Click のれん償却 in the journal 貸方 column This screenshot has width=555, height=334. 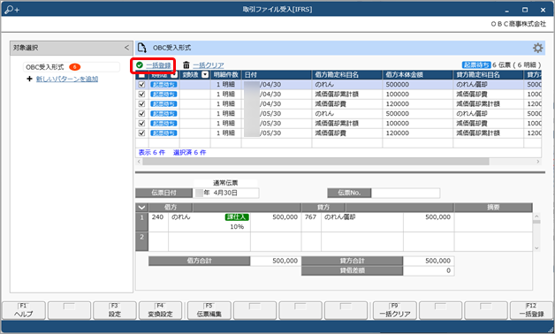339,216
